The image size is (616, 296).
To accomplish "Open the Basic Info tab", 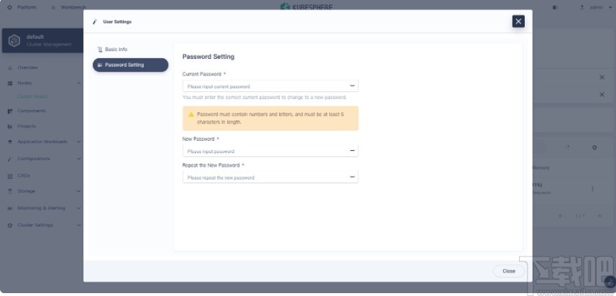I will (x=116, y=50).
